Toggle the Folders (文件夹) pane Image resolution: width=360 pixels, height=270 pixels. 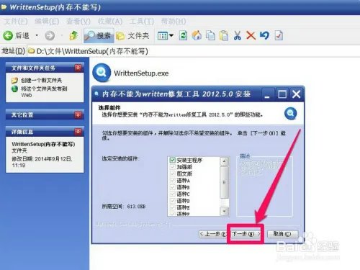click(132, 36)
